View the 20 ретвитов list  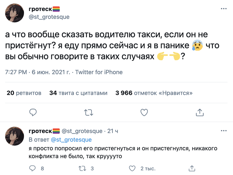pyautogui.click(x=24, y=93)
